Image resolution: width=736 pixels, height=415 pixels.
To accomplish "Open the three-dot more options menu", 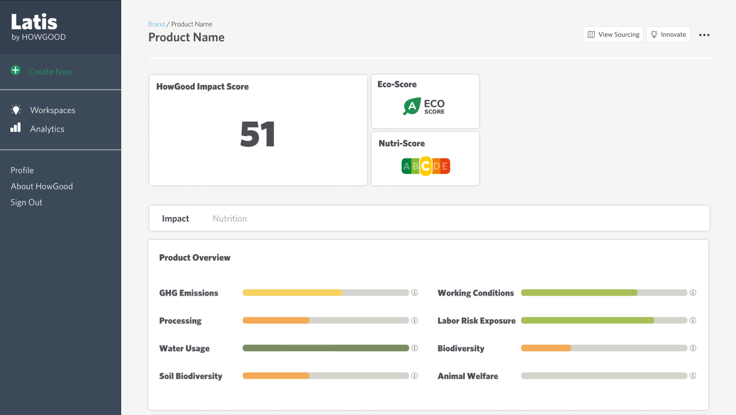I will (x=704, y=35).
